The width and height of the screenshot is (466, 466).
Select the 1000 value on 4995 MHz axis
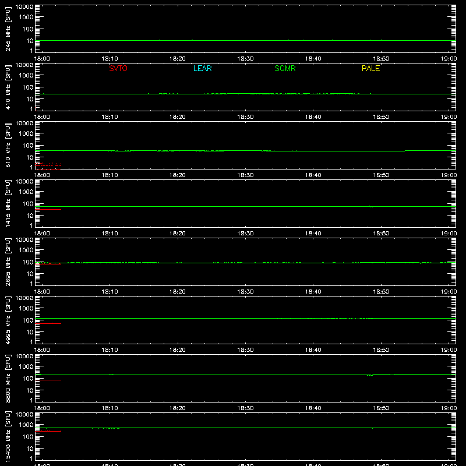[26, 309]
